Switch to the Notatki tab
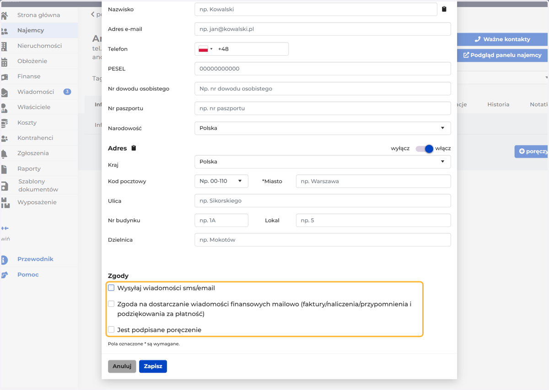 coord(539,104)
